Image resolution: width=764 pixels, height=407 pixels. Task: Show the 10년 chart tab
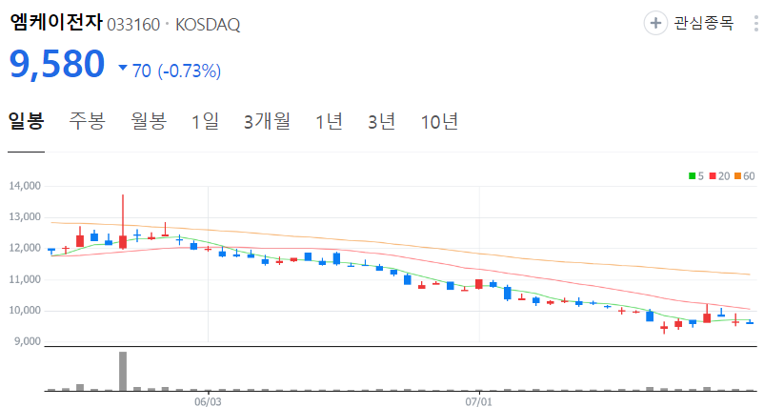click(x=439, y=121)
